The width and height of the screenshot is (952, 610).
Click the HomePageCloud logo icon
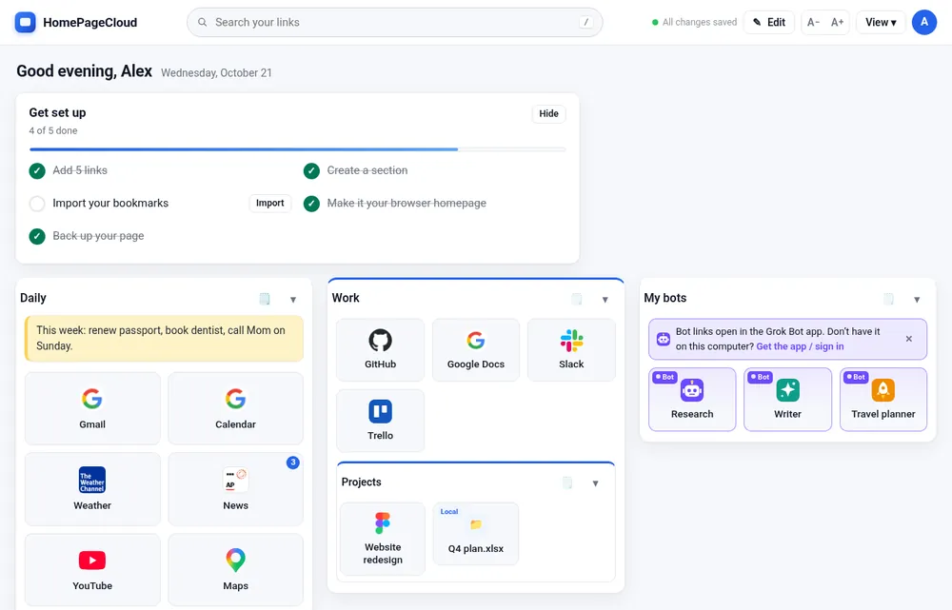25,23
